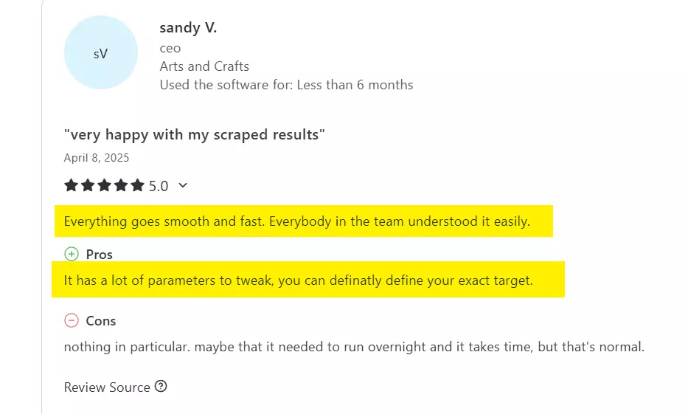688x414 pixels.
Task: Click the second rating star
Action: pos(88,185)
